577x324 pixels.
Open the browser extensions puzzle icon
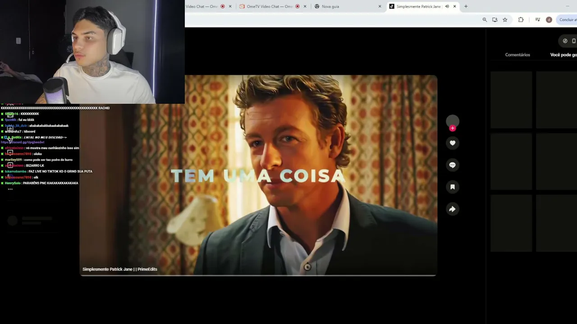tap(521, 20)
